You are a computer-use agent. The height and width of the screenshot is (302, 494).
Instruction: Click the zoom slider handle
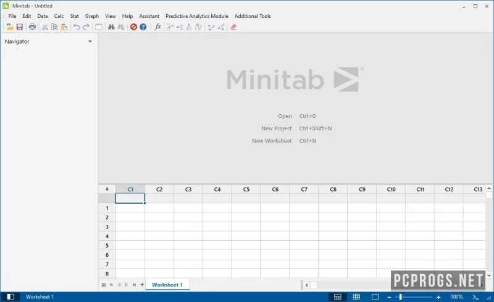coord(400,297)
